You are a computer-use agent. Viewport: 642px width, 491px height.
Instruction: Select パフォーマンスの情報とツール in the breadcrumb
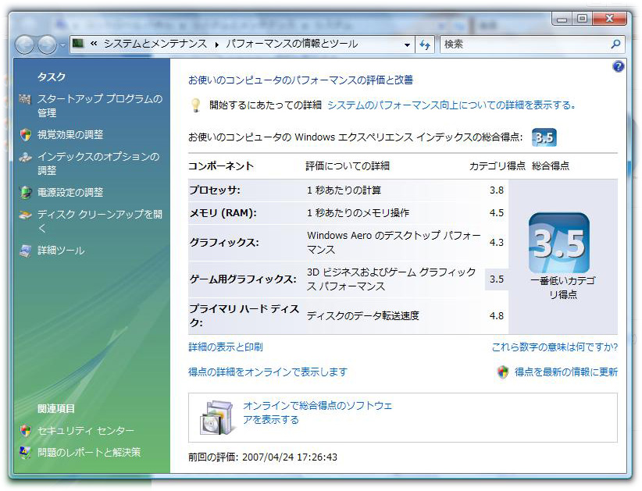coord(292,44)
